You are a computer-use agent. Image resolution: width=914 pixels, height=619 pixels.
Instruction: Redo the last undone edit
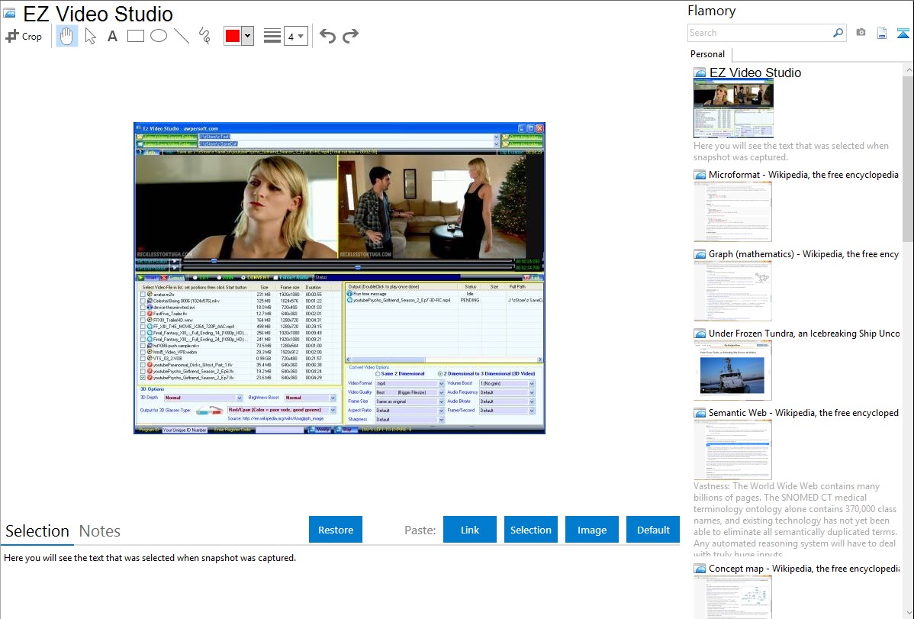click(x=350, y=36)
